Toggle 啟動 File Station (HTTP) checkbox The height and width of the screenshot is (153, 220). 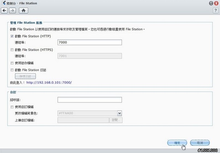click(x=12, y=36)
